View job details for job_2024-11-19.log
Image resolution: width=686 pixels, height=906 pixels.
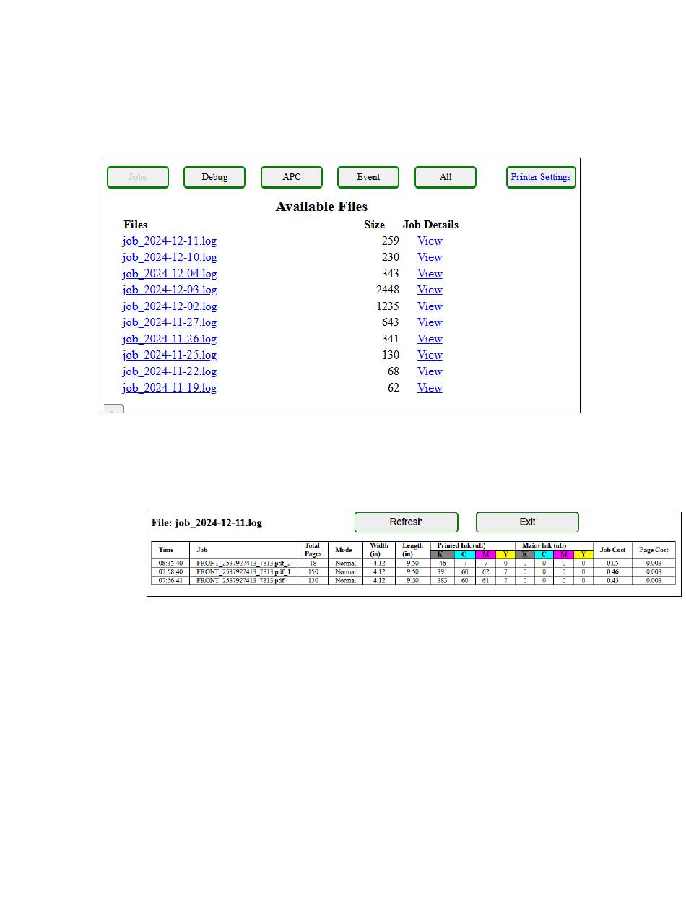click(430, 388)
